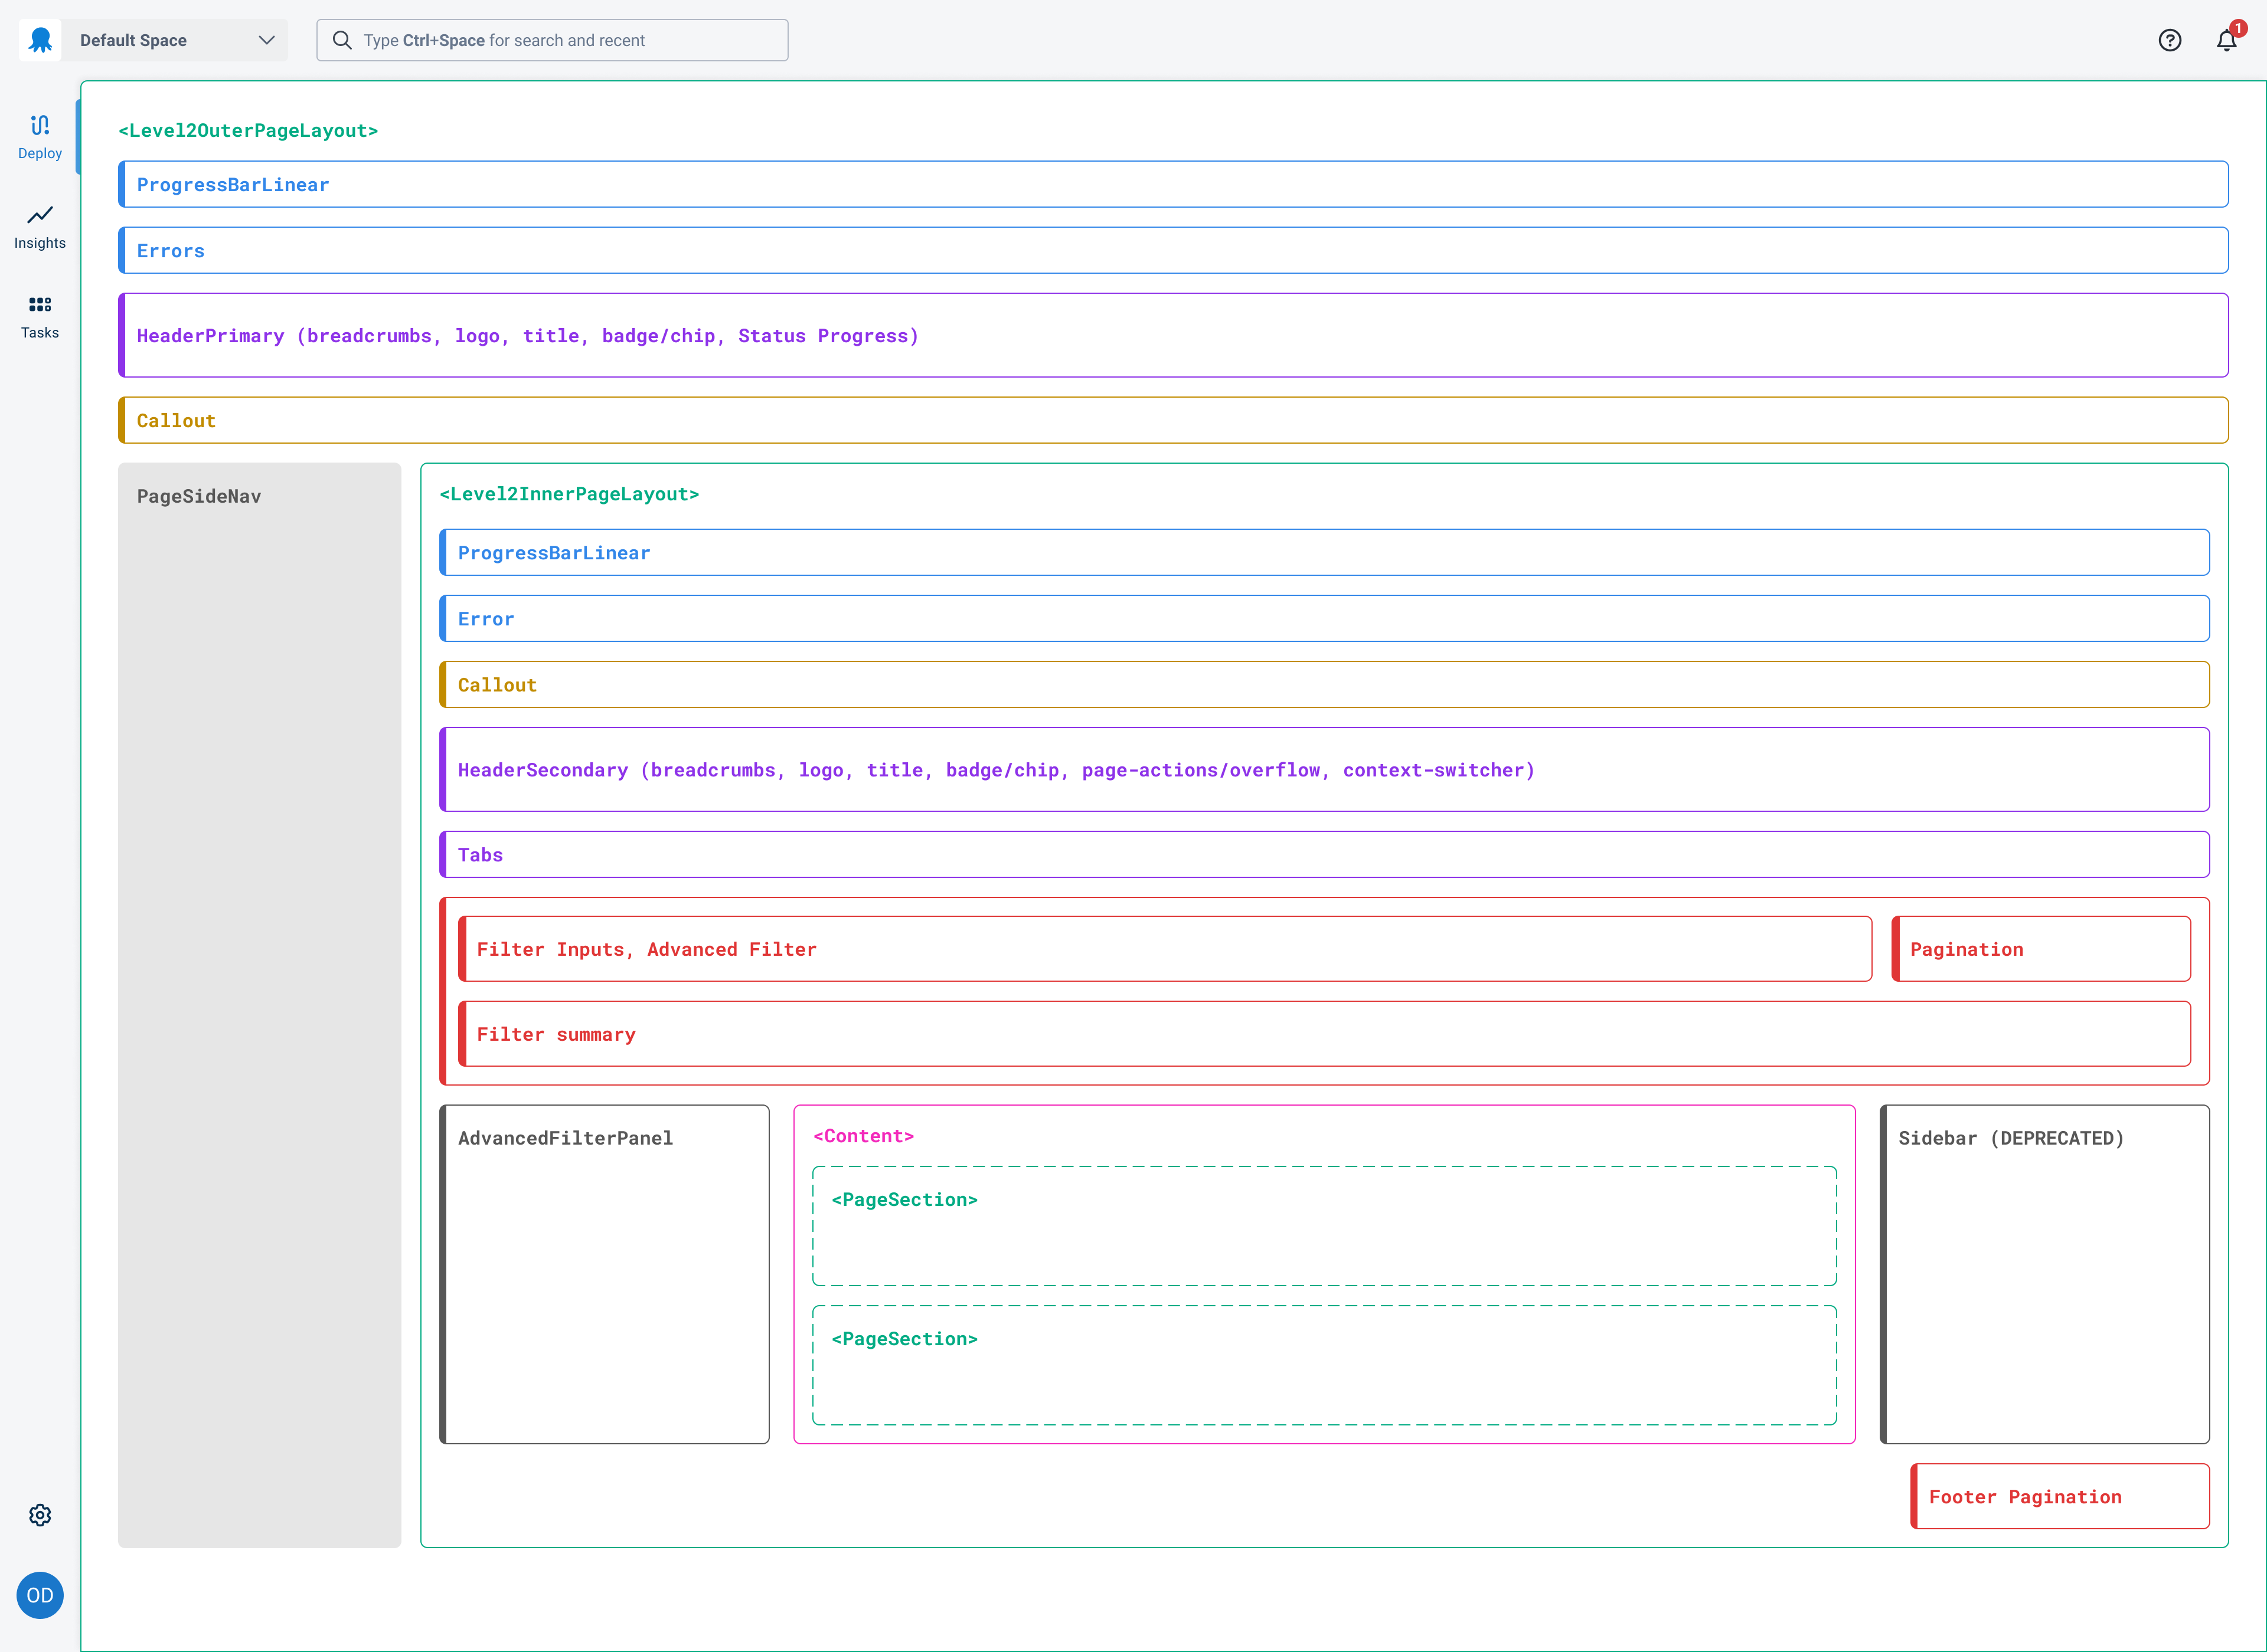Select the Tabs placeholder block
The image size is (2267, 1652).
(x=1324, y=855)
